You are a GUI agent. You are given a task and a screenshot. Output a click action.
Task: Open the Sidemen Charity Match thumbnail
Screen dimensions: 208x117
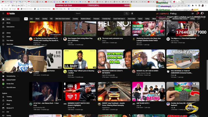coord(80,92)
